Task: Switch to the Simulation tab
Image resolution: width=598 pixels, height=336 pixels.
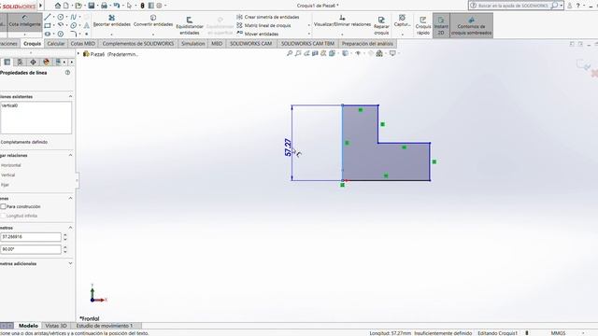Action: click(193, 44)
